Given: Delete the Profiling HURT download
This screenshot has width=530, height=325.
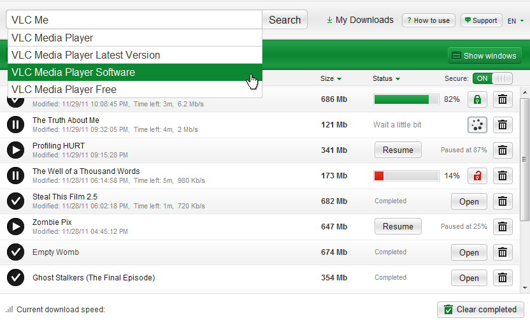Looking at the screenshot, I should point(503,150).
